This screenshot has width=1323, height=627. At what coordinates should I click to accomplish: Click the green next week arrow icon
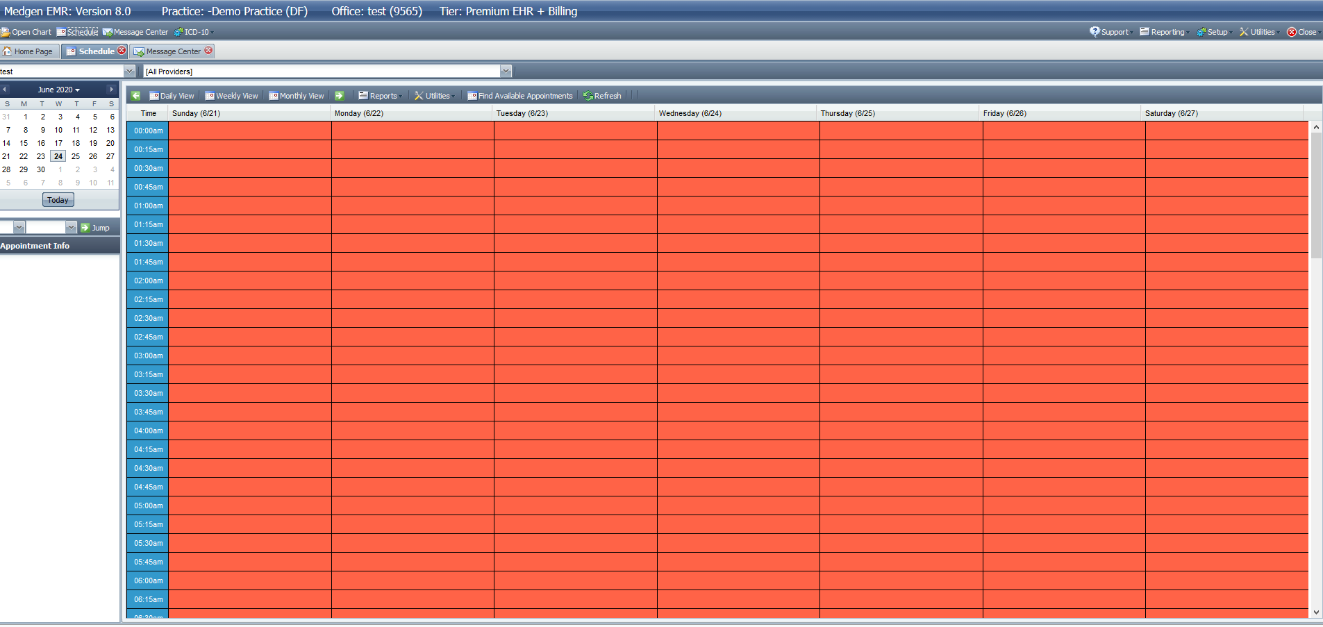point(339,96)
